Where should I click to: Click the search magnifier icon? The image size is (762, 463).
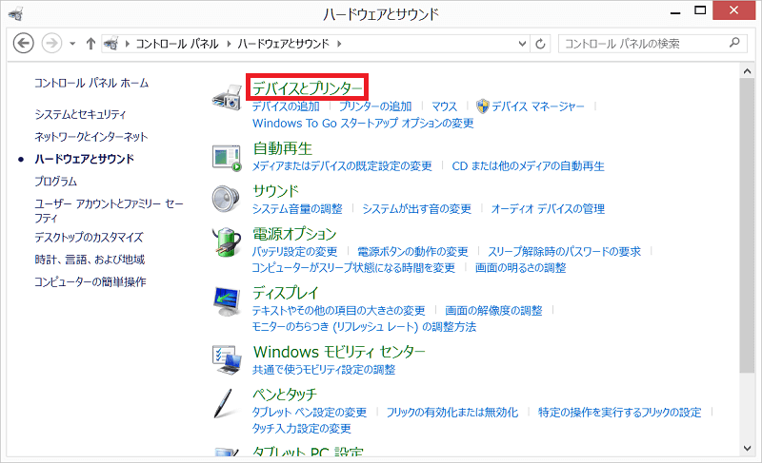734,43
